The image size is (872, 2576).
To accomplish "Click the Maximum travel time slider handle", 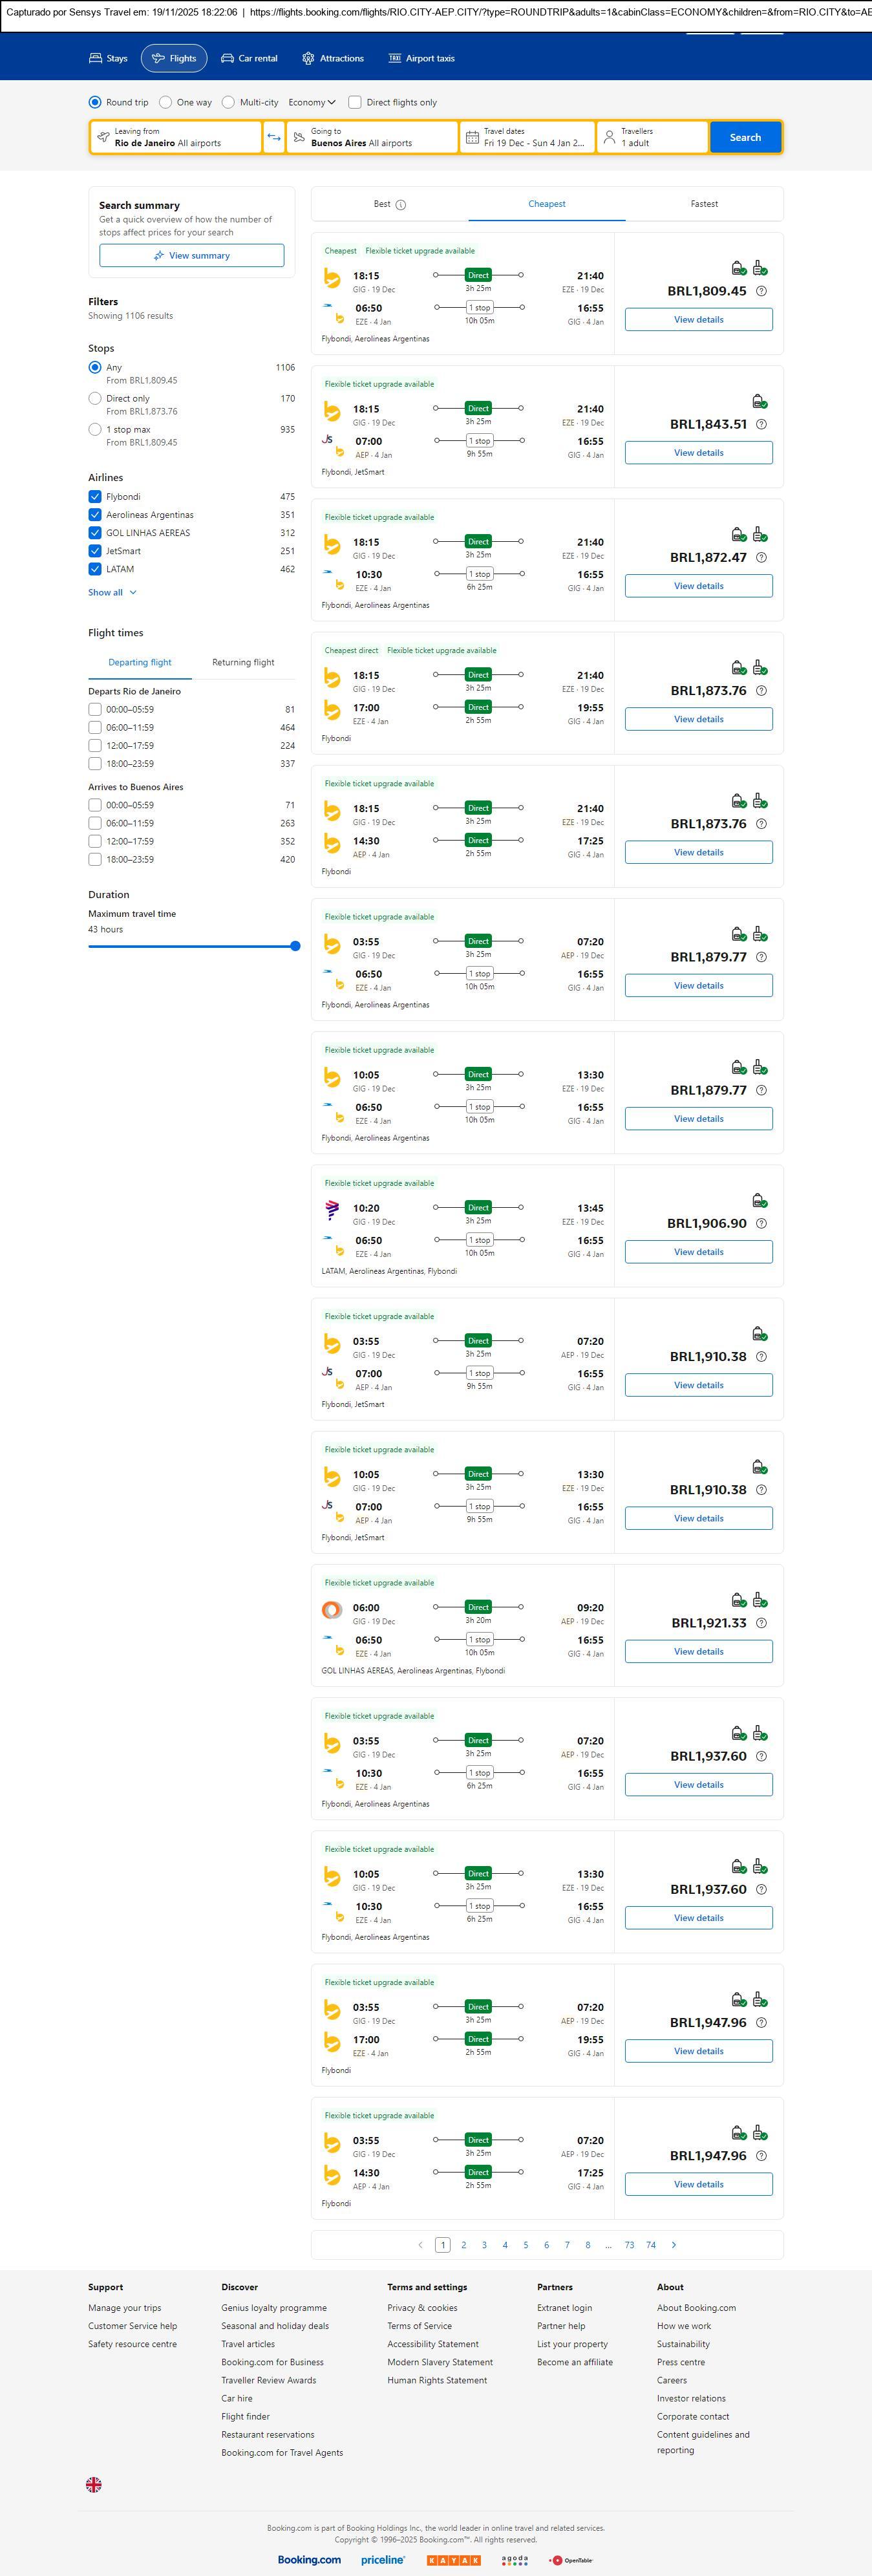I will (295, 946).
